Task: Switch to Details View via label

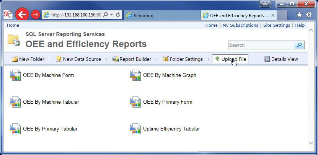Action: click(x=285, y=59)
